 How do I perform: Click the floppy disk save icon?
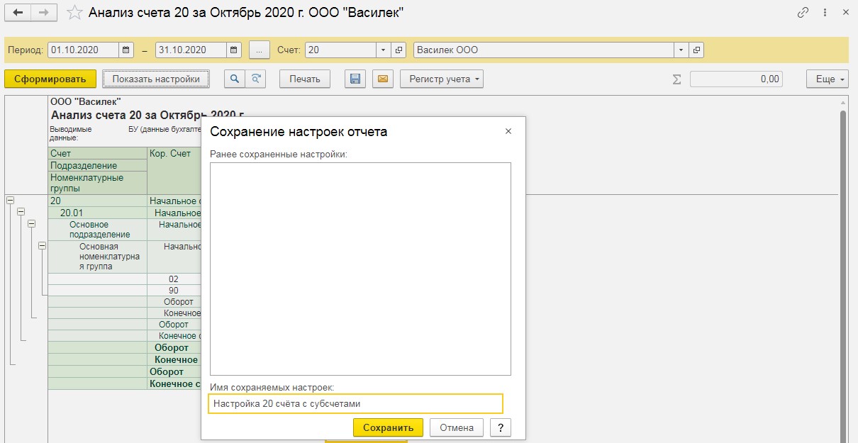[x=355, y=79]
